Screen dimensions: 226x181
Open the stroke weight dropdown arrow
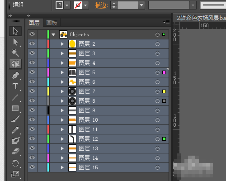[141, 5]
